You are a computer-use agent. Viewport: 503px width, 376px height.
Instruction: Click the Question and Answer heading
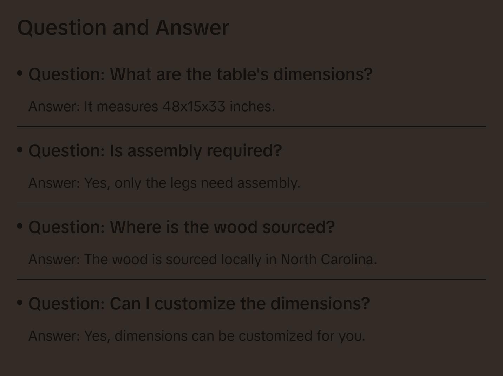(x=123, y=27)
